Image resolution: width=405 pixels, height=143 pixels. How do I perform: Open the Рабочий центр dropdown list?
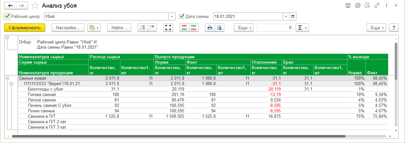pos(172,16)
